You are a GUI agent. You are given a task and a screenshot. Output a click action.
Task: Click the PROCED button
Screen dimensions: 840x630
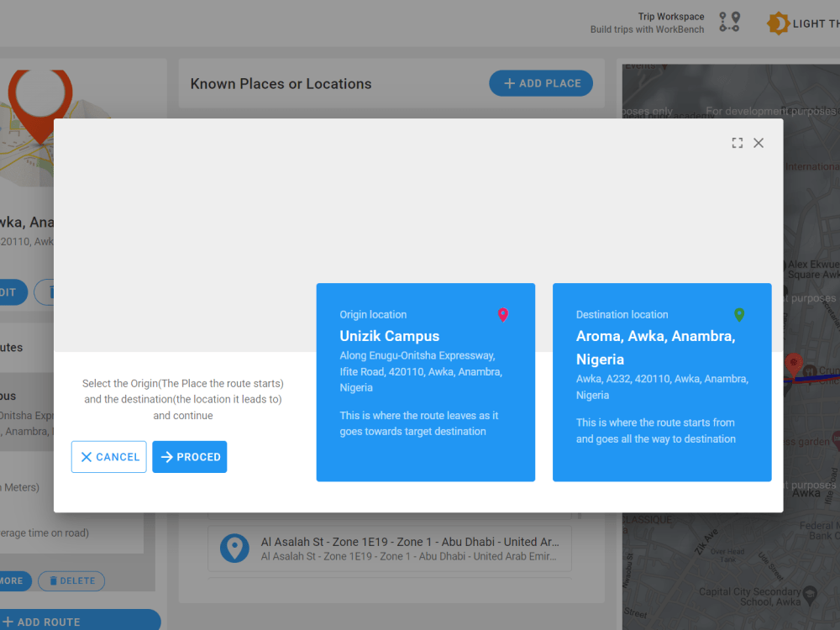[x=190, y=457]
